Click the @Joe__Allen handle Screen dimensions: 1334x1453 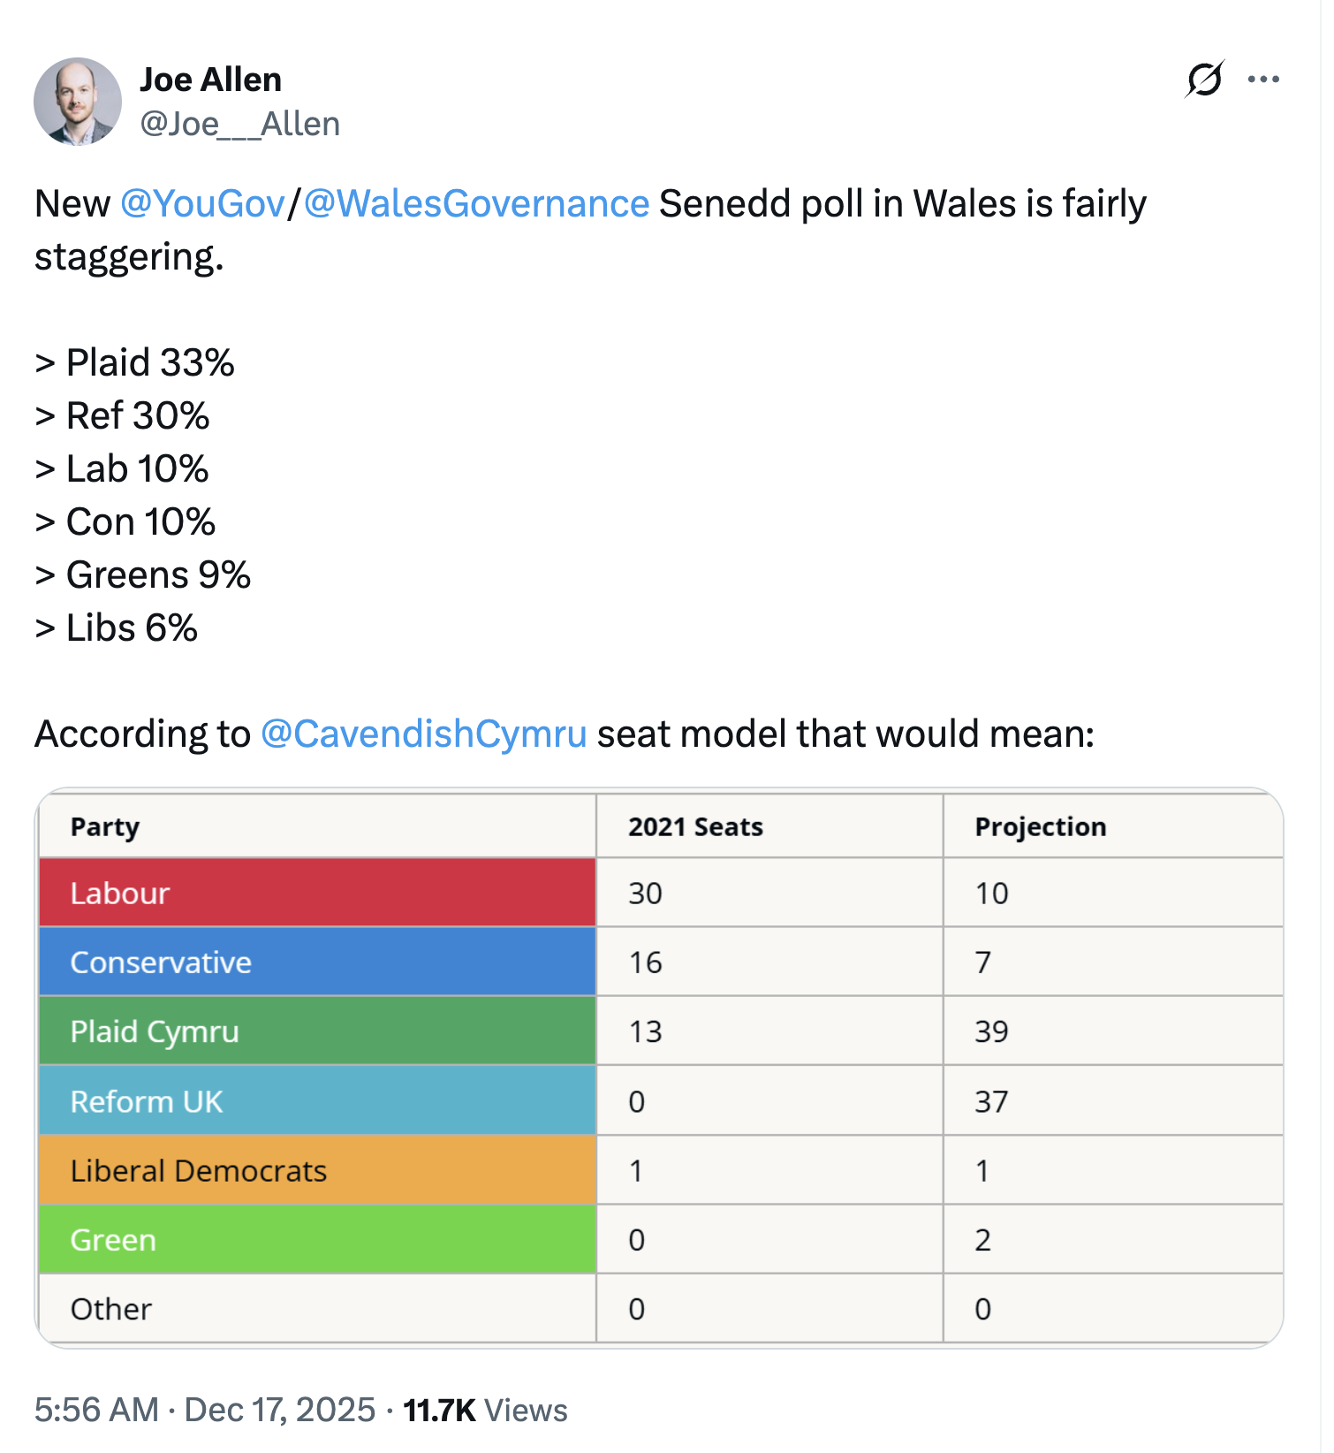click(x=240, y=125)
